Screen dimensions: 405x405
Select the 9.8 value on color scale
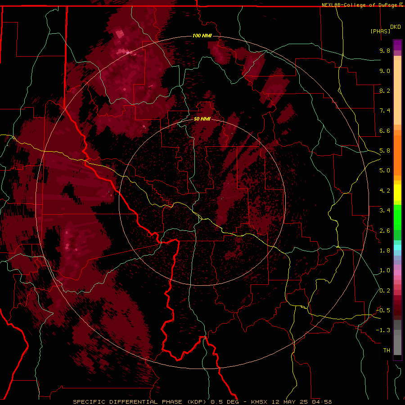[x=385, y=50]
